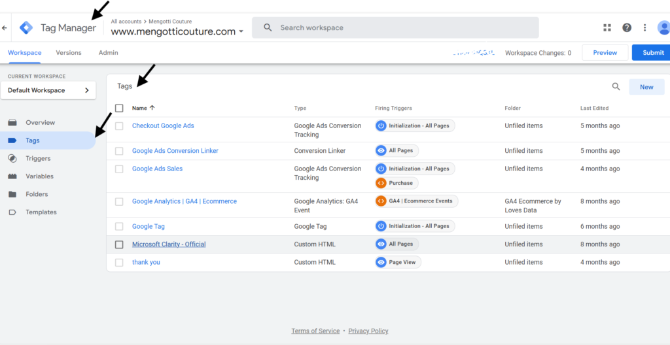Viewport: 670px width, 345px height.
Task: Click the Variables sidebar icon
Action: pos(12,176)
